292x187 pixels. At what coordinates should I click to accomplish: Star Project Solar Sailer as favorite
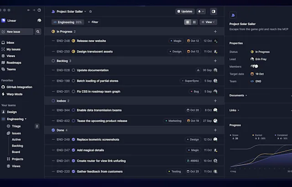90,11
